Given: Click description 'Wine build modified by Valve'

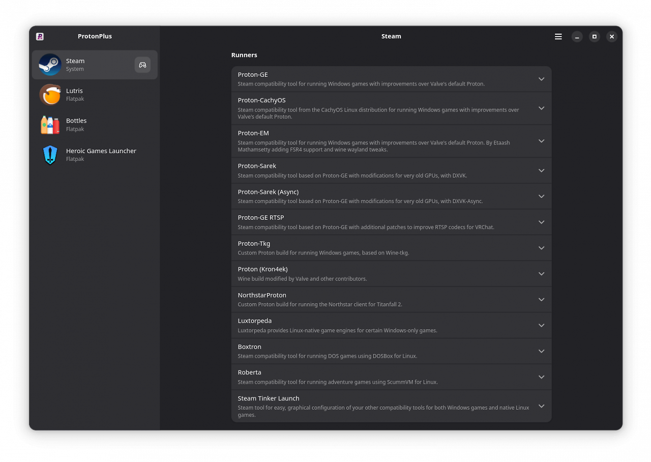Looking at the screenshot, I should [302, 279].
